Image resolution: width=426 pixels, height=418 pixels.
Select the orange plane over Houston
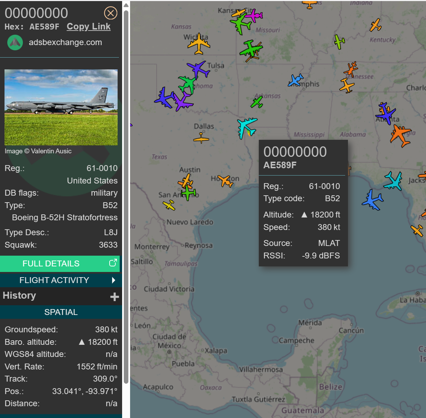tap(226, 181)
